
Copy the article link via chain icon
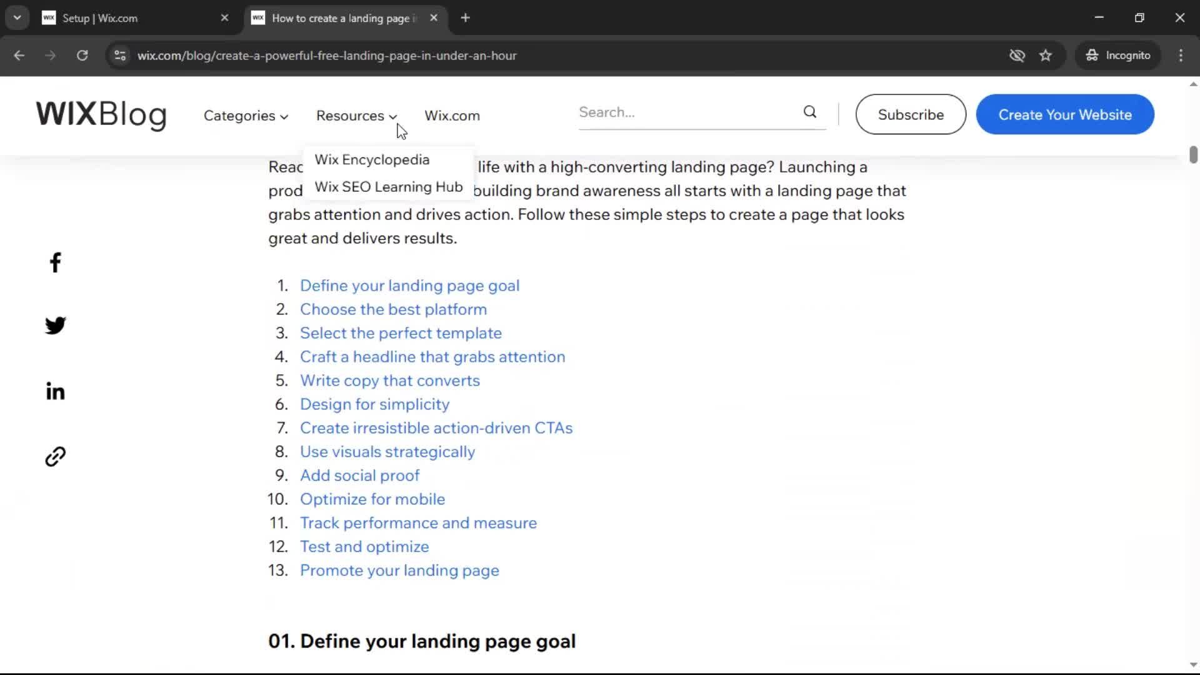pos(55,457)
